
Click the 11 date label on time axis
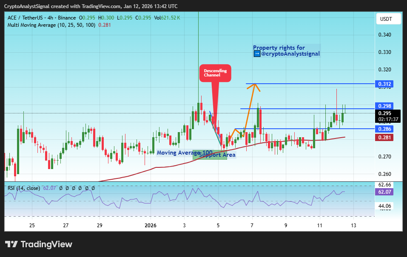click(x=319, y=226)
